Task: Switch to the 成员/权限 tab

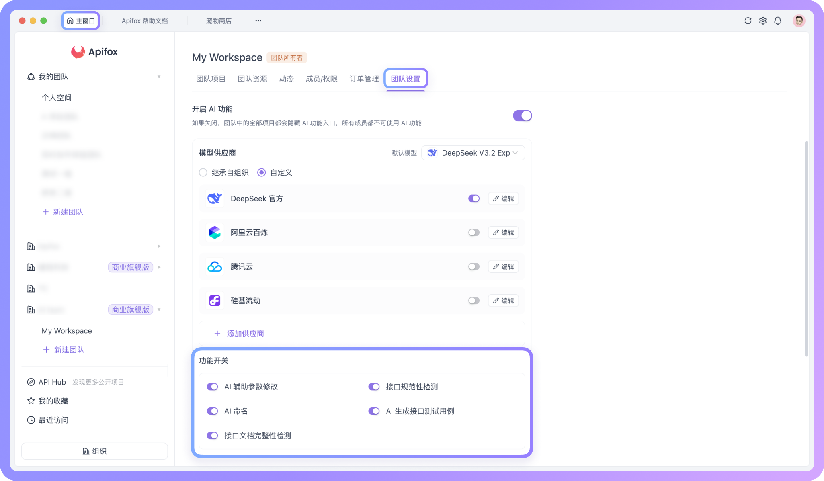Action: (x=321, y=79)
